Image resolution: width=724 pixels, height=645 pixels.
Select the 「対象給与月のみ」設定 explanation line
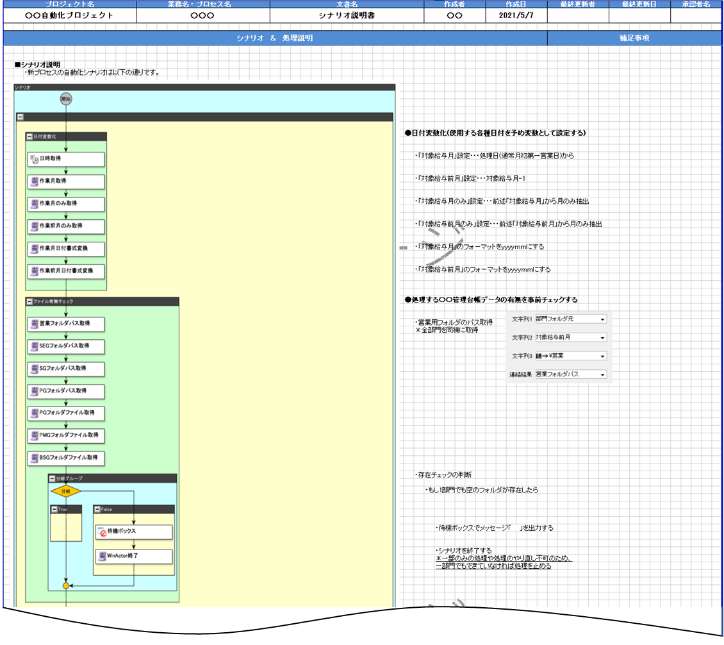coord(502,201)
